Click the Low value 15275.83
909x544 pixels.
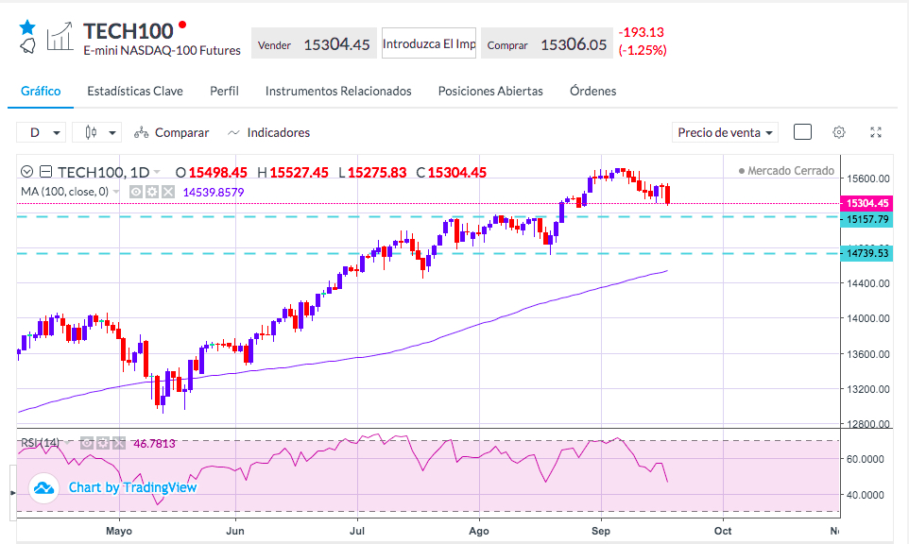coord(377,173)
